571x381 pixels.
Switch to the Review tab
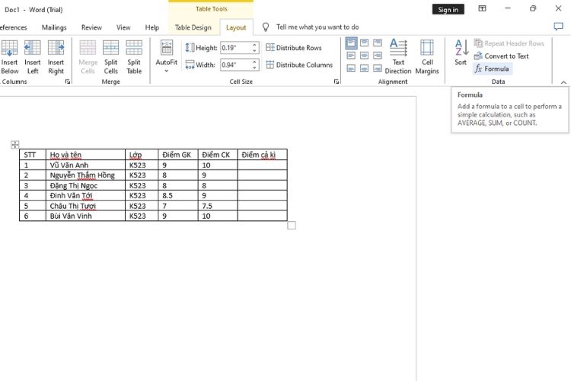[x=91, y=27]
